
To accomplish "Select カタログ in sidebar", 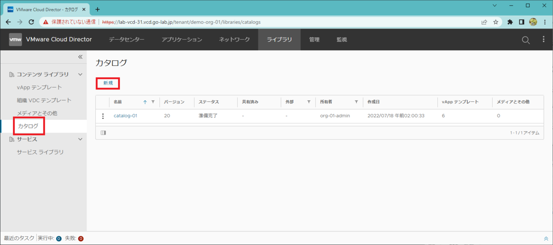I will (x=29, y=126).
